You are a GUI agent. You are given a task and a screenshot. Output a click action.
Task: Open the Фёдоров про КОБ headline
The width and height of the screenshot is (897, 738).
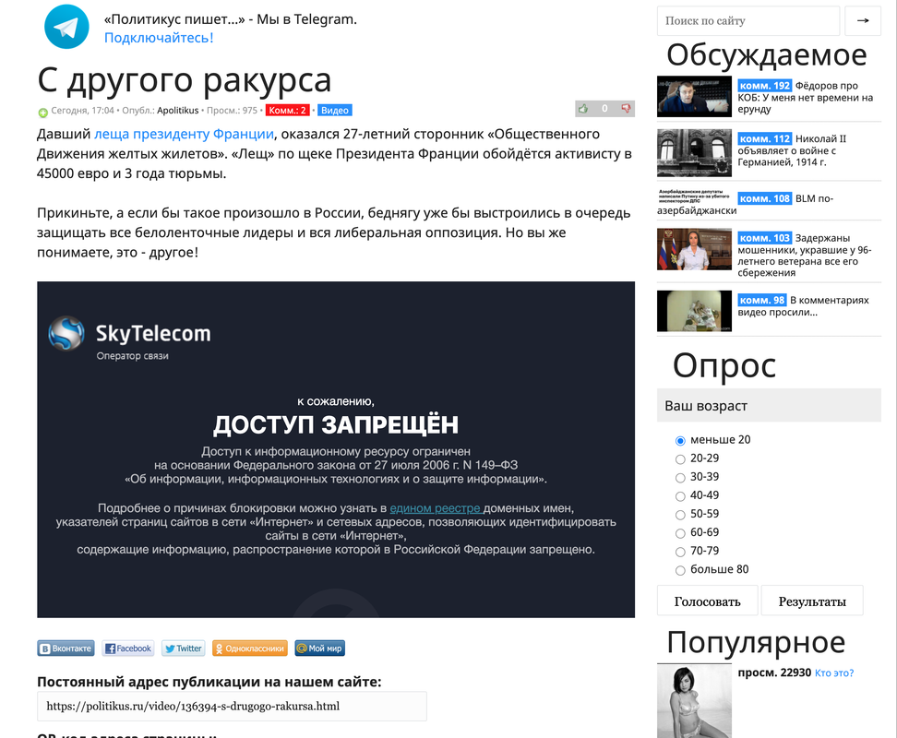click(806, 97)
